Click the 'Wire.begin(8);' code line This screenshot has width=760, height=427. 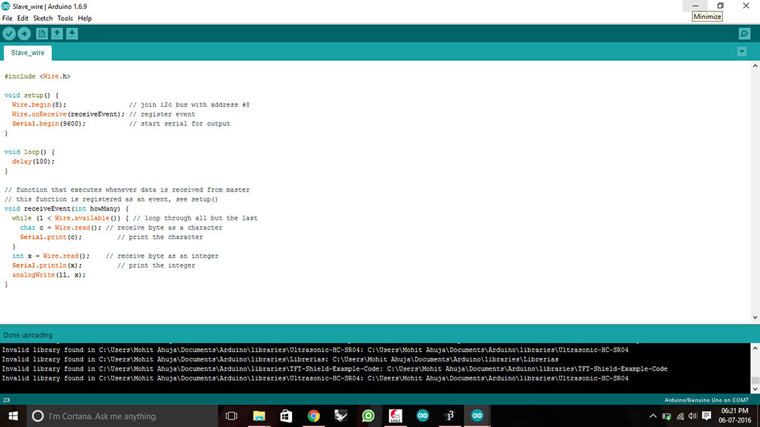point(39,104)
